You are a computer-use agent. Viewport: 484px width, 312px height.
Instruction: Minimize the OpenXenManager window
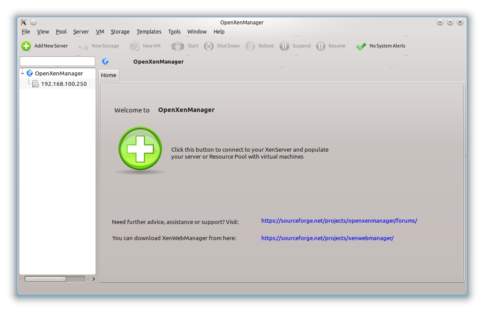tap(440, 22)
